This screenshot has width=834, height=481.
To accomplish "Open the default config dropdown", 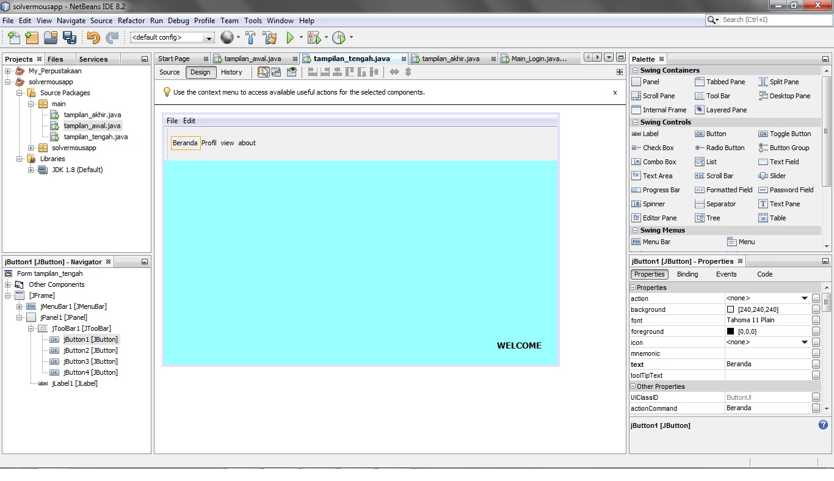I will coord(208,37).
